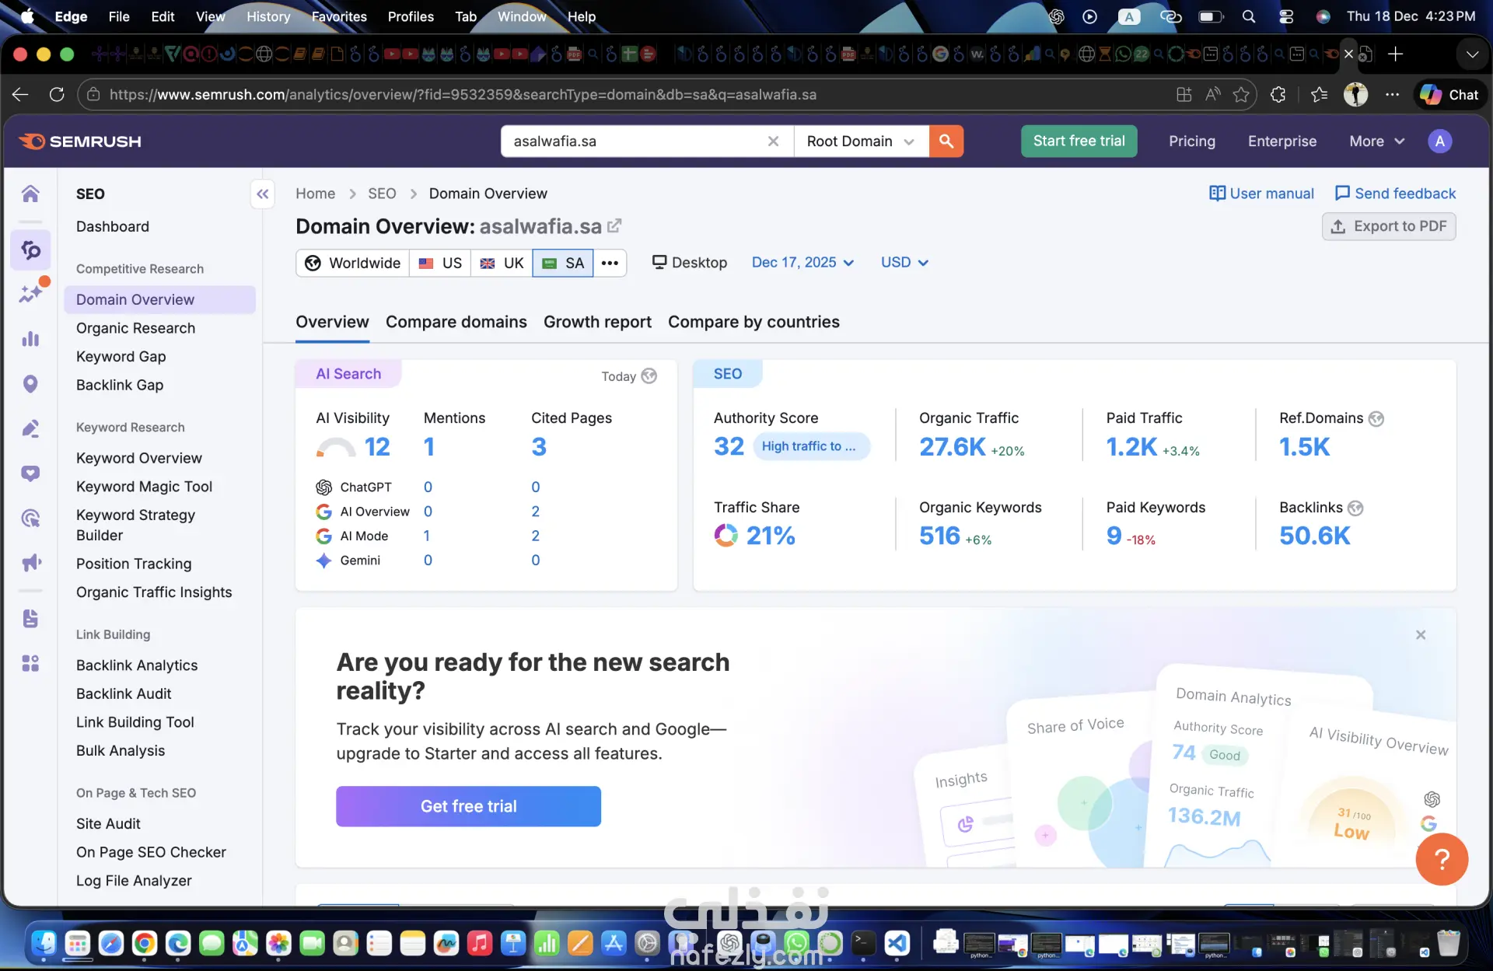The width and height of the screenshot is (1493, 971).
Task: Open the Home icon in left rail
Action: [30, 194]
